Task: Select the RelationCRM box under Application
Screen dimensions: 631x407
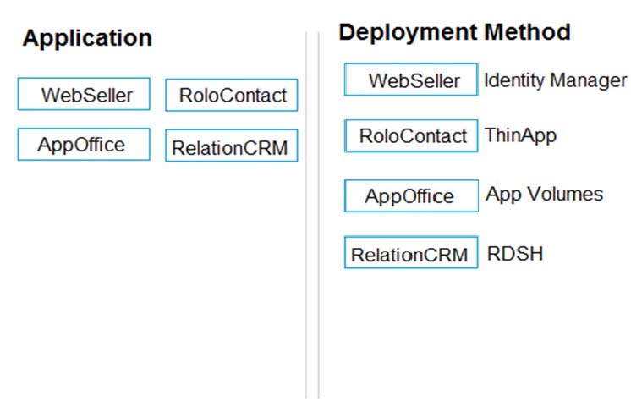Action: tap(232, 147)
